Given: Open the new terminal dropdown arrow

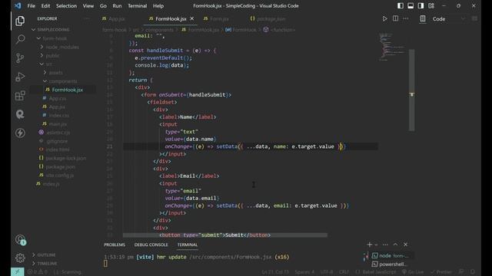Looking at the screenshot, I should pos(376,245).
